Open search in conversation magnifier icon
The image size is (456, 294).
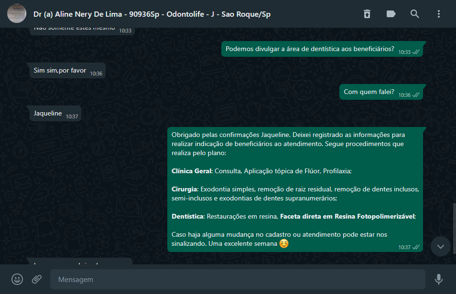[415, 14]
